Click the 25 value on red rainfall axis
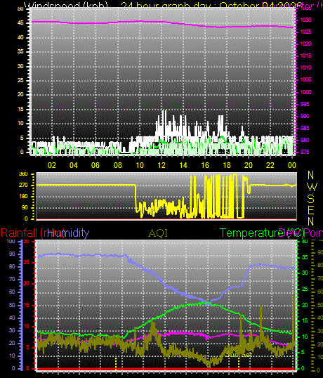The width and height of the screenshot is (323, 378). click(x=27, y=262)
